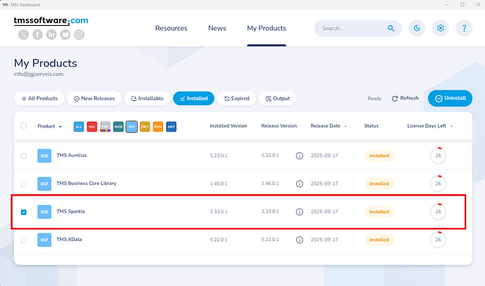Viewport: 485px width, 286px height.
Task: Open the TMS LinkedIn page icon
Action: (51, 34)
